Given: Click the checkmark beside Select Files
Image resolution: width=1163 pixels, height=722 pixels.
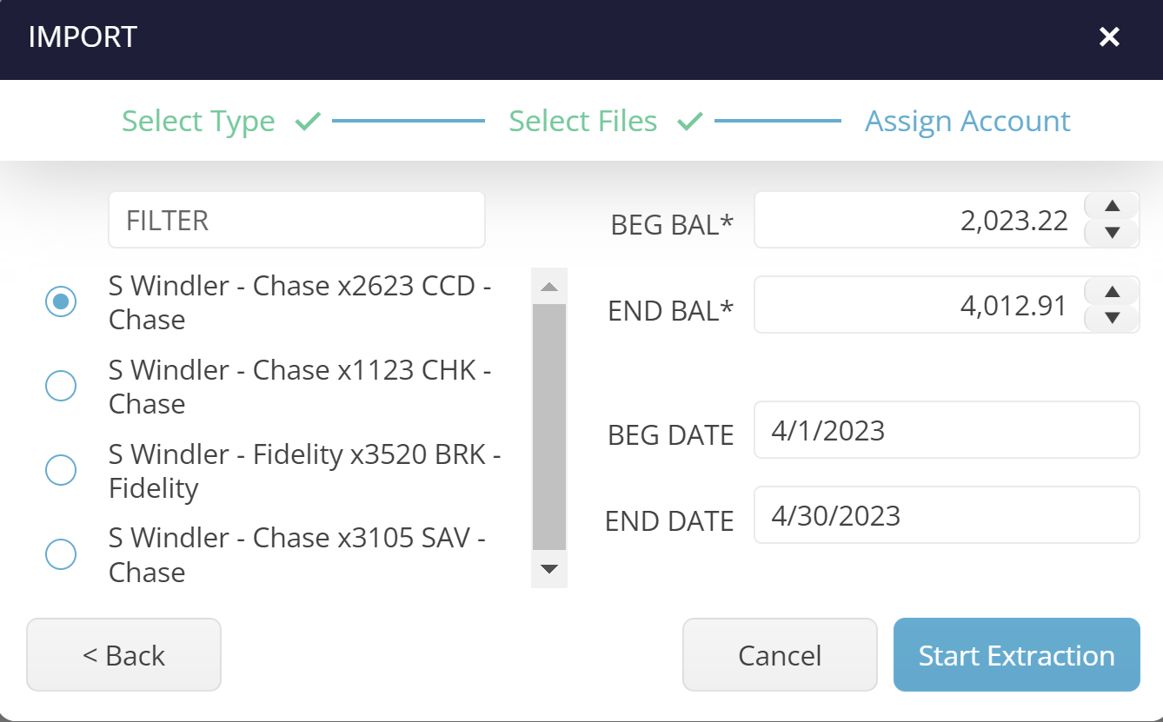Looking at the screenshot, I should point(690,121).
